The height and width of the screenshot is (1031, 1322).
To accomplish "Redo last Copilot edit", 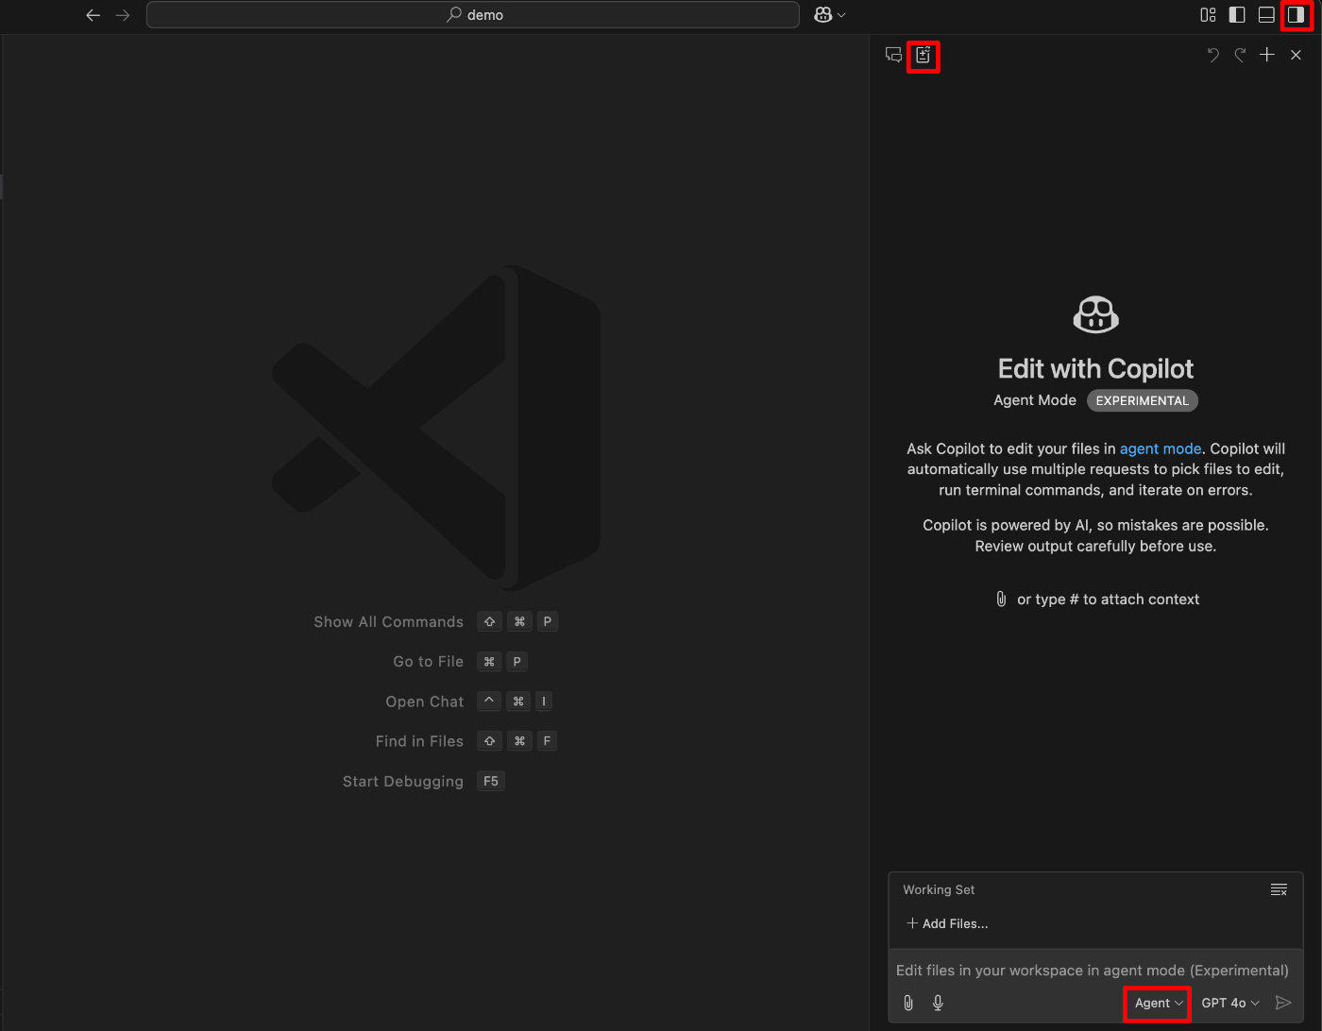I will (1239, 55).
